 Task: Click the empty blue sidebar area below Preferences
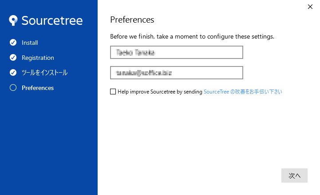pos(49,142)
